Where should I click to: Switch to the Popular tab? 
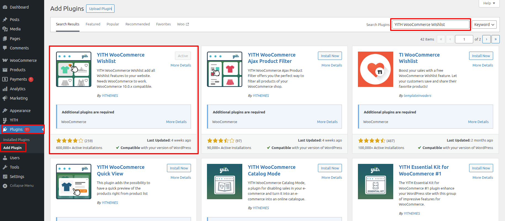(113, 24)
